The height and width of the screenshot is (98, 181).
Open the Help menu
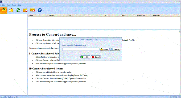coord(19,5)
